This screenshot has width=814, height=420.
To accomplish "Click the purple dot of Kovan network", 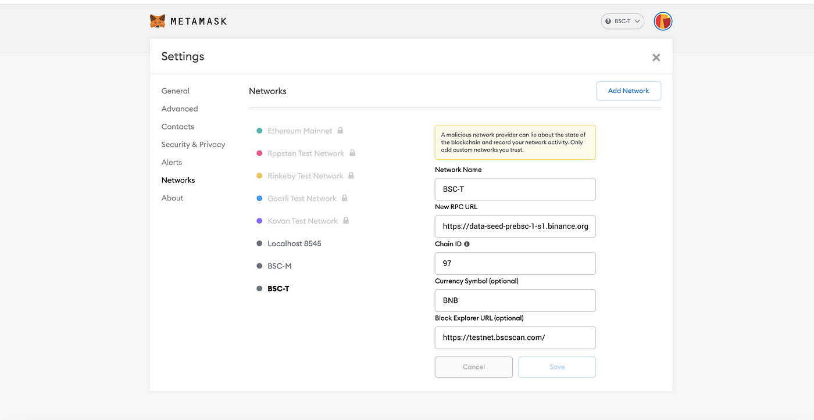I will [259, 221].
